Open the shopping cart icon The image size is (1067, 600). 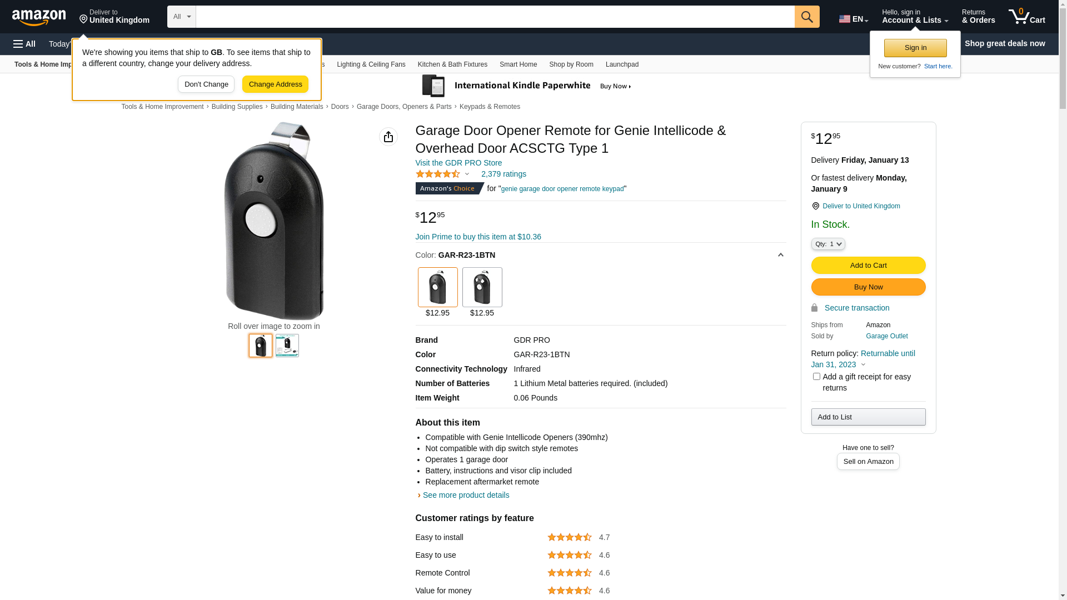1026,17
